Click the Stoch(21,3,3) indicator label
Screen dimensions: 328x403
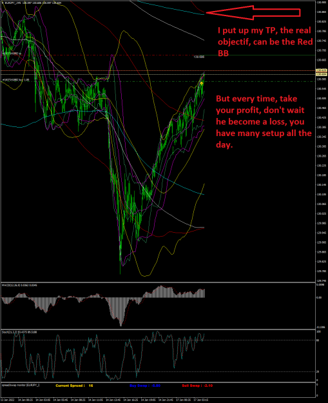(x=19, y=332)
